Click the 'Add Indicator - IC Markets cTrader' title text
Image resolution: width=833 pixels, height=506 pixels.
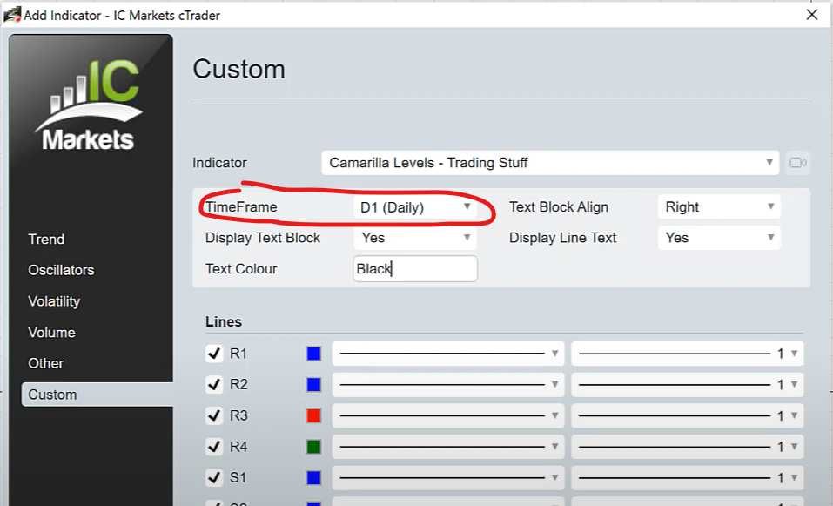(122, 16)
